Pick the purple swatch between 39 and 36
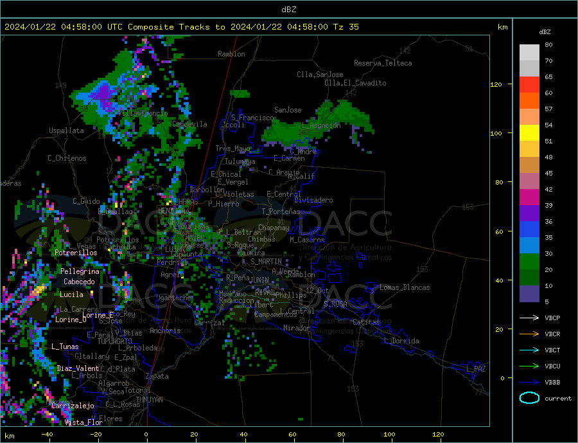 click(529, 213)
